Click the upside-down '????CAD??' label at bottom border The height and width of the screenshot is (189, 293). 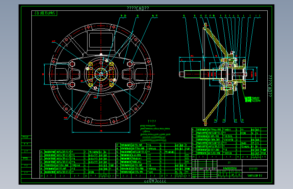click(155, 181)
